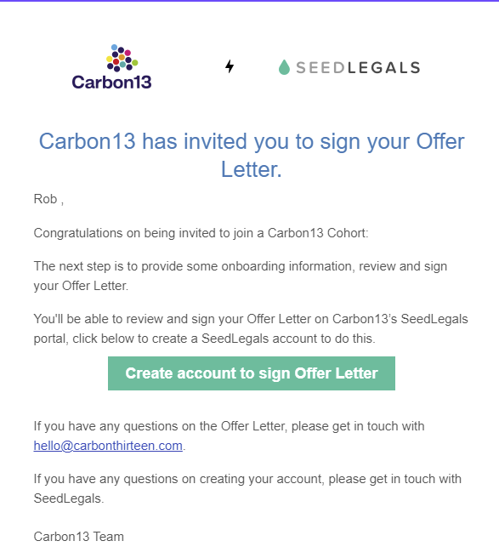Click the green SeedLegals droplet icon
The image size is (499, 558).
pyautogui.click(x=284, y=67)
